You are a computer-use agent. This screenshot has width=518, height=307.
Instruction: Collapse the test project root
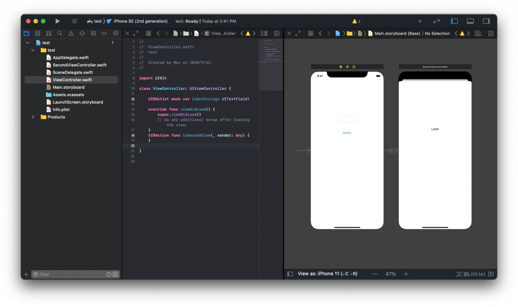tap(28, 43)
